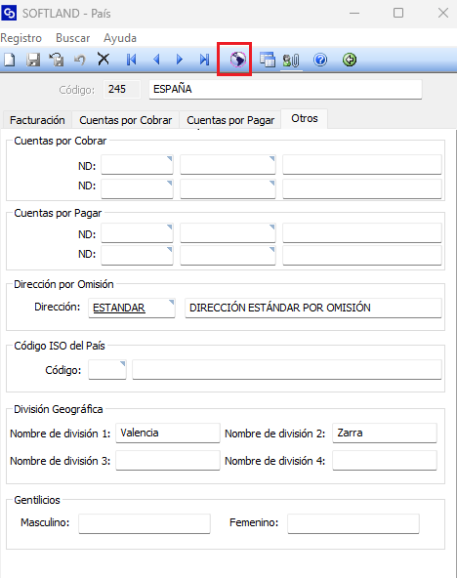Click the New record blank page icon
The height and width of the screenshot is (578, 457).
pos(10,60)
